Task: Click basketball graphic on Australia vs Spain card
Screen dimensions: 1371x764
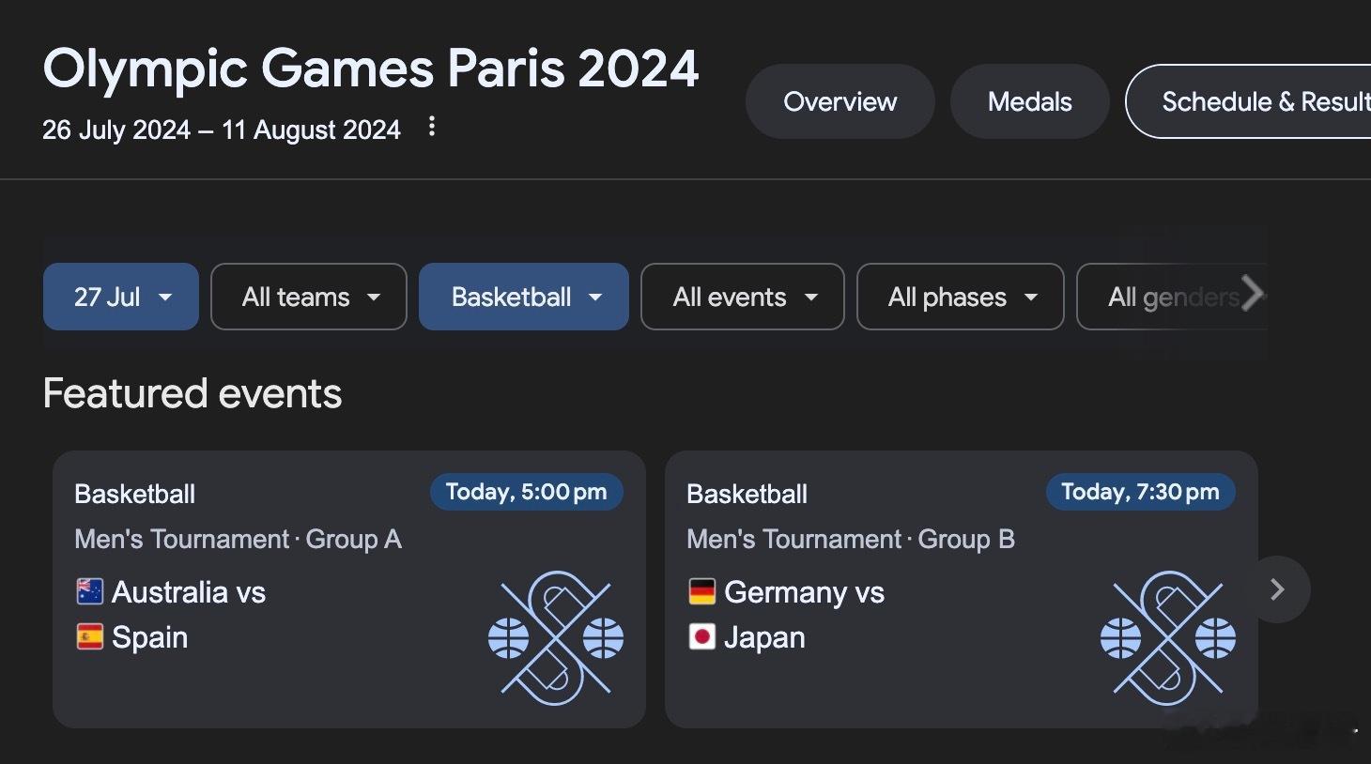Action: (x=555, y=637)
